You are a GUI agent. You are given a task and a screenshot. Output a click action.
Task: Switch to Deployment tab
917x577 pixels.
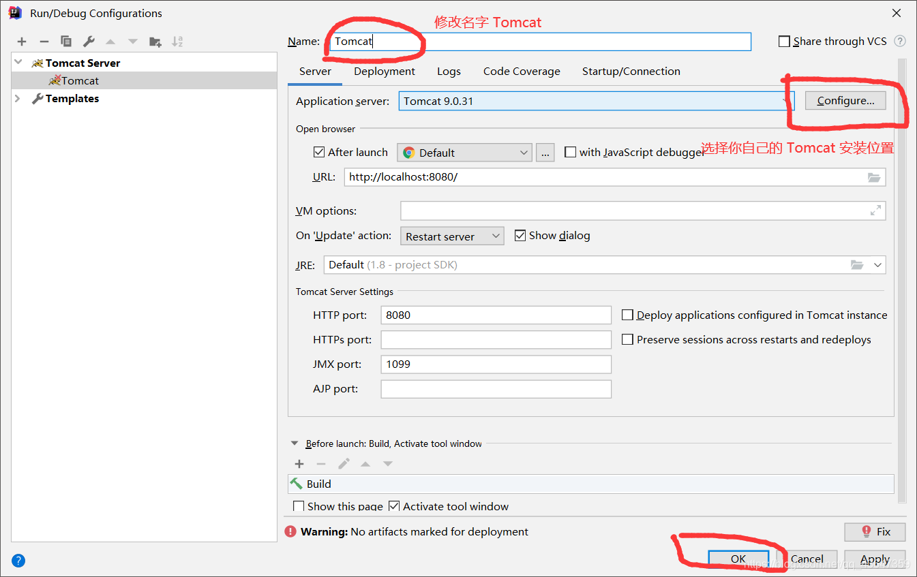385,72
